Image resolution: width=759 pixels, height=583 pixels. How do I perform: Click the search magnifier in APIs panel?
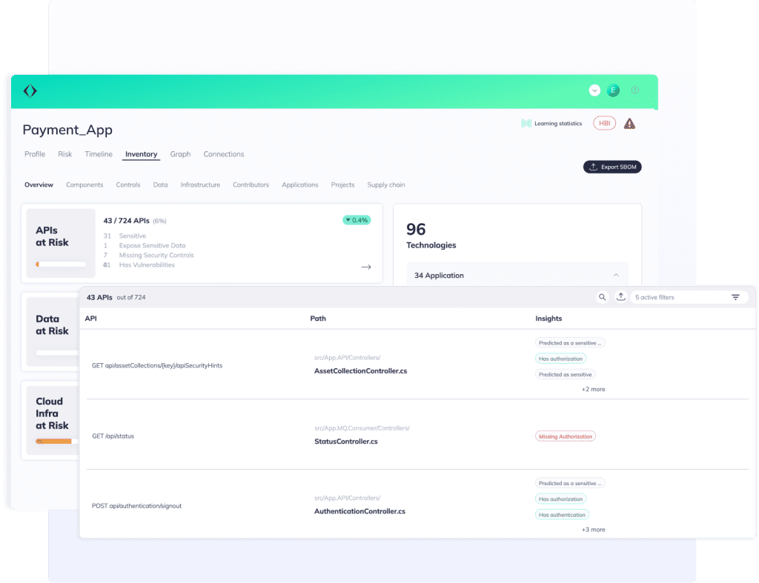(603, 297)
